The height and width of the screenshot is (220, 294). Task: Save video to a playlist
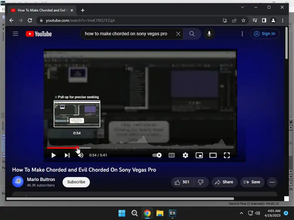coord(252,182)
